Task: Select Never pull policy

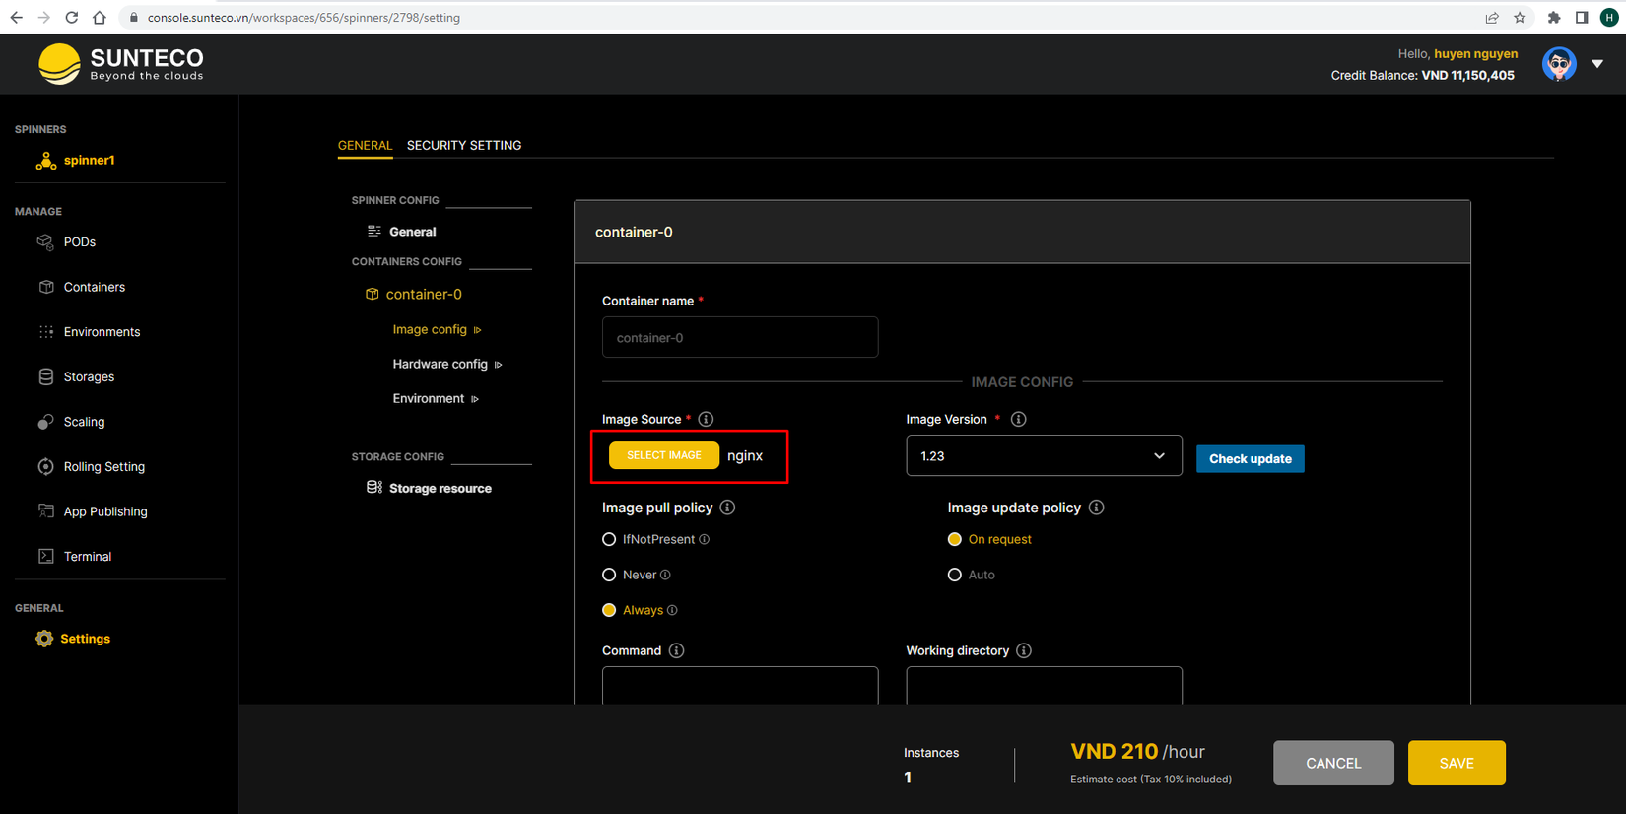Action: [609, 575]
